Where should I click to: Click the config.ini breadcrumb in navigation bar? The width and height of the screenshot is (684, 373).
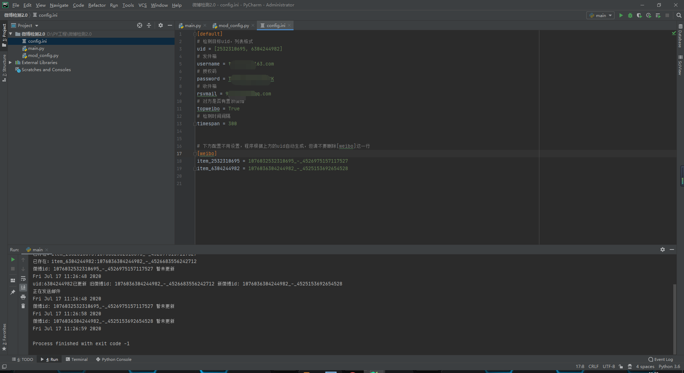45,15
